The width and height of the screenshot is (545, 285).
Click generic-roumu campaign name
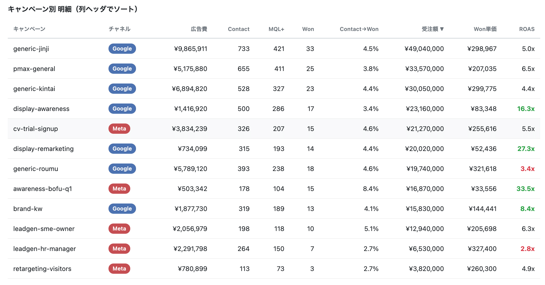click(36, 169)
